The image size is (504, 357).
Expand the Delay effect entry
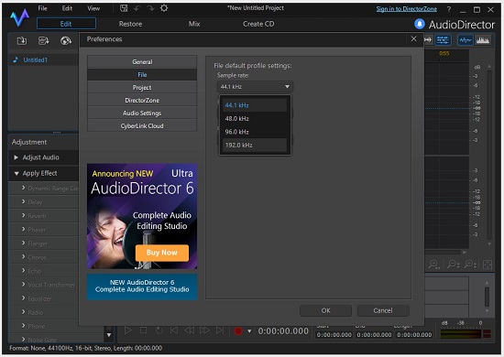(x=24, y=201)
